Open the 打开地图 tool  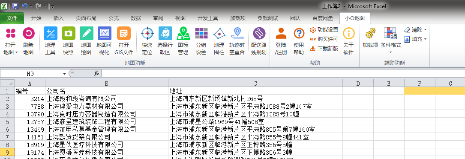(11, 41)
